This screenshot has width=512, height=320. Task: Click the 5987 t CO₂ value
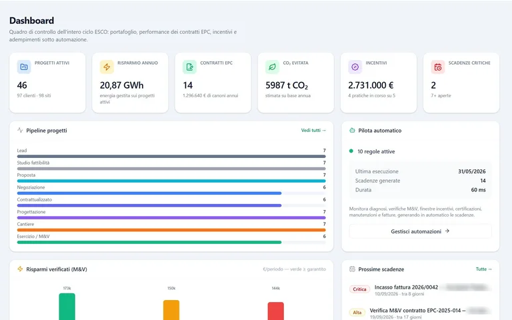[x=287, y=85]
